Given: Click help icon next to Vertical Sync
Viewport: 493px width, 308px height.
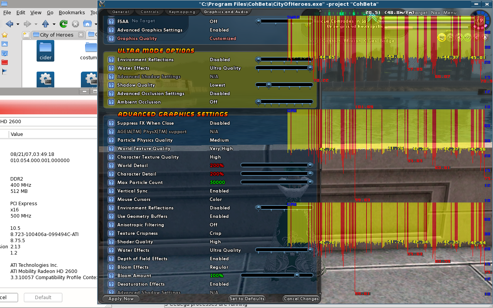Looking at the screenshot, I should point(111,191).
